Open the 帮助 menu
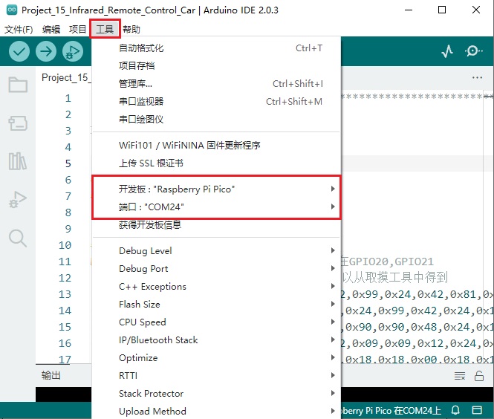494x419 pixels. tap(131, 29)
